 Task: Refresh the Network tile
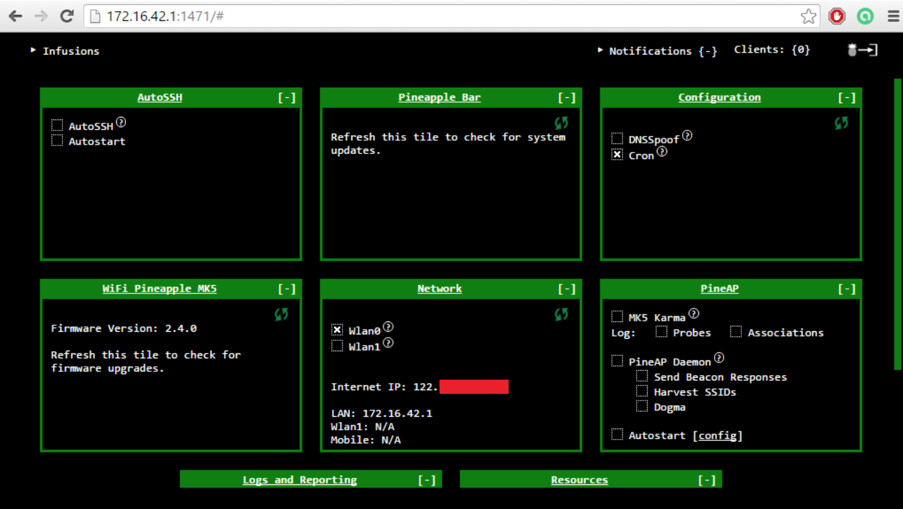click(561, 314)
